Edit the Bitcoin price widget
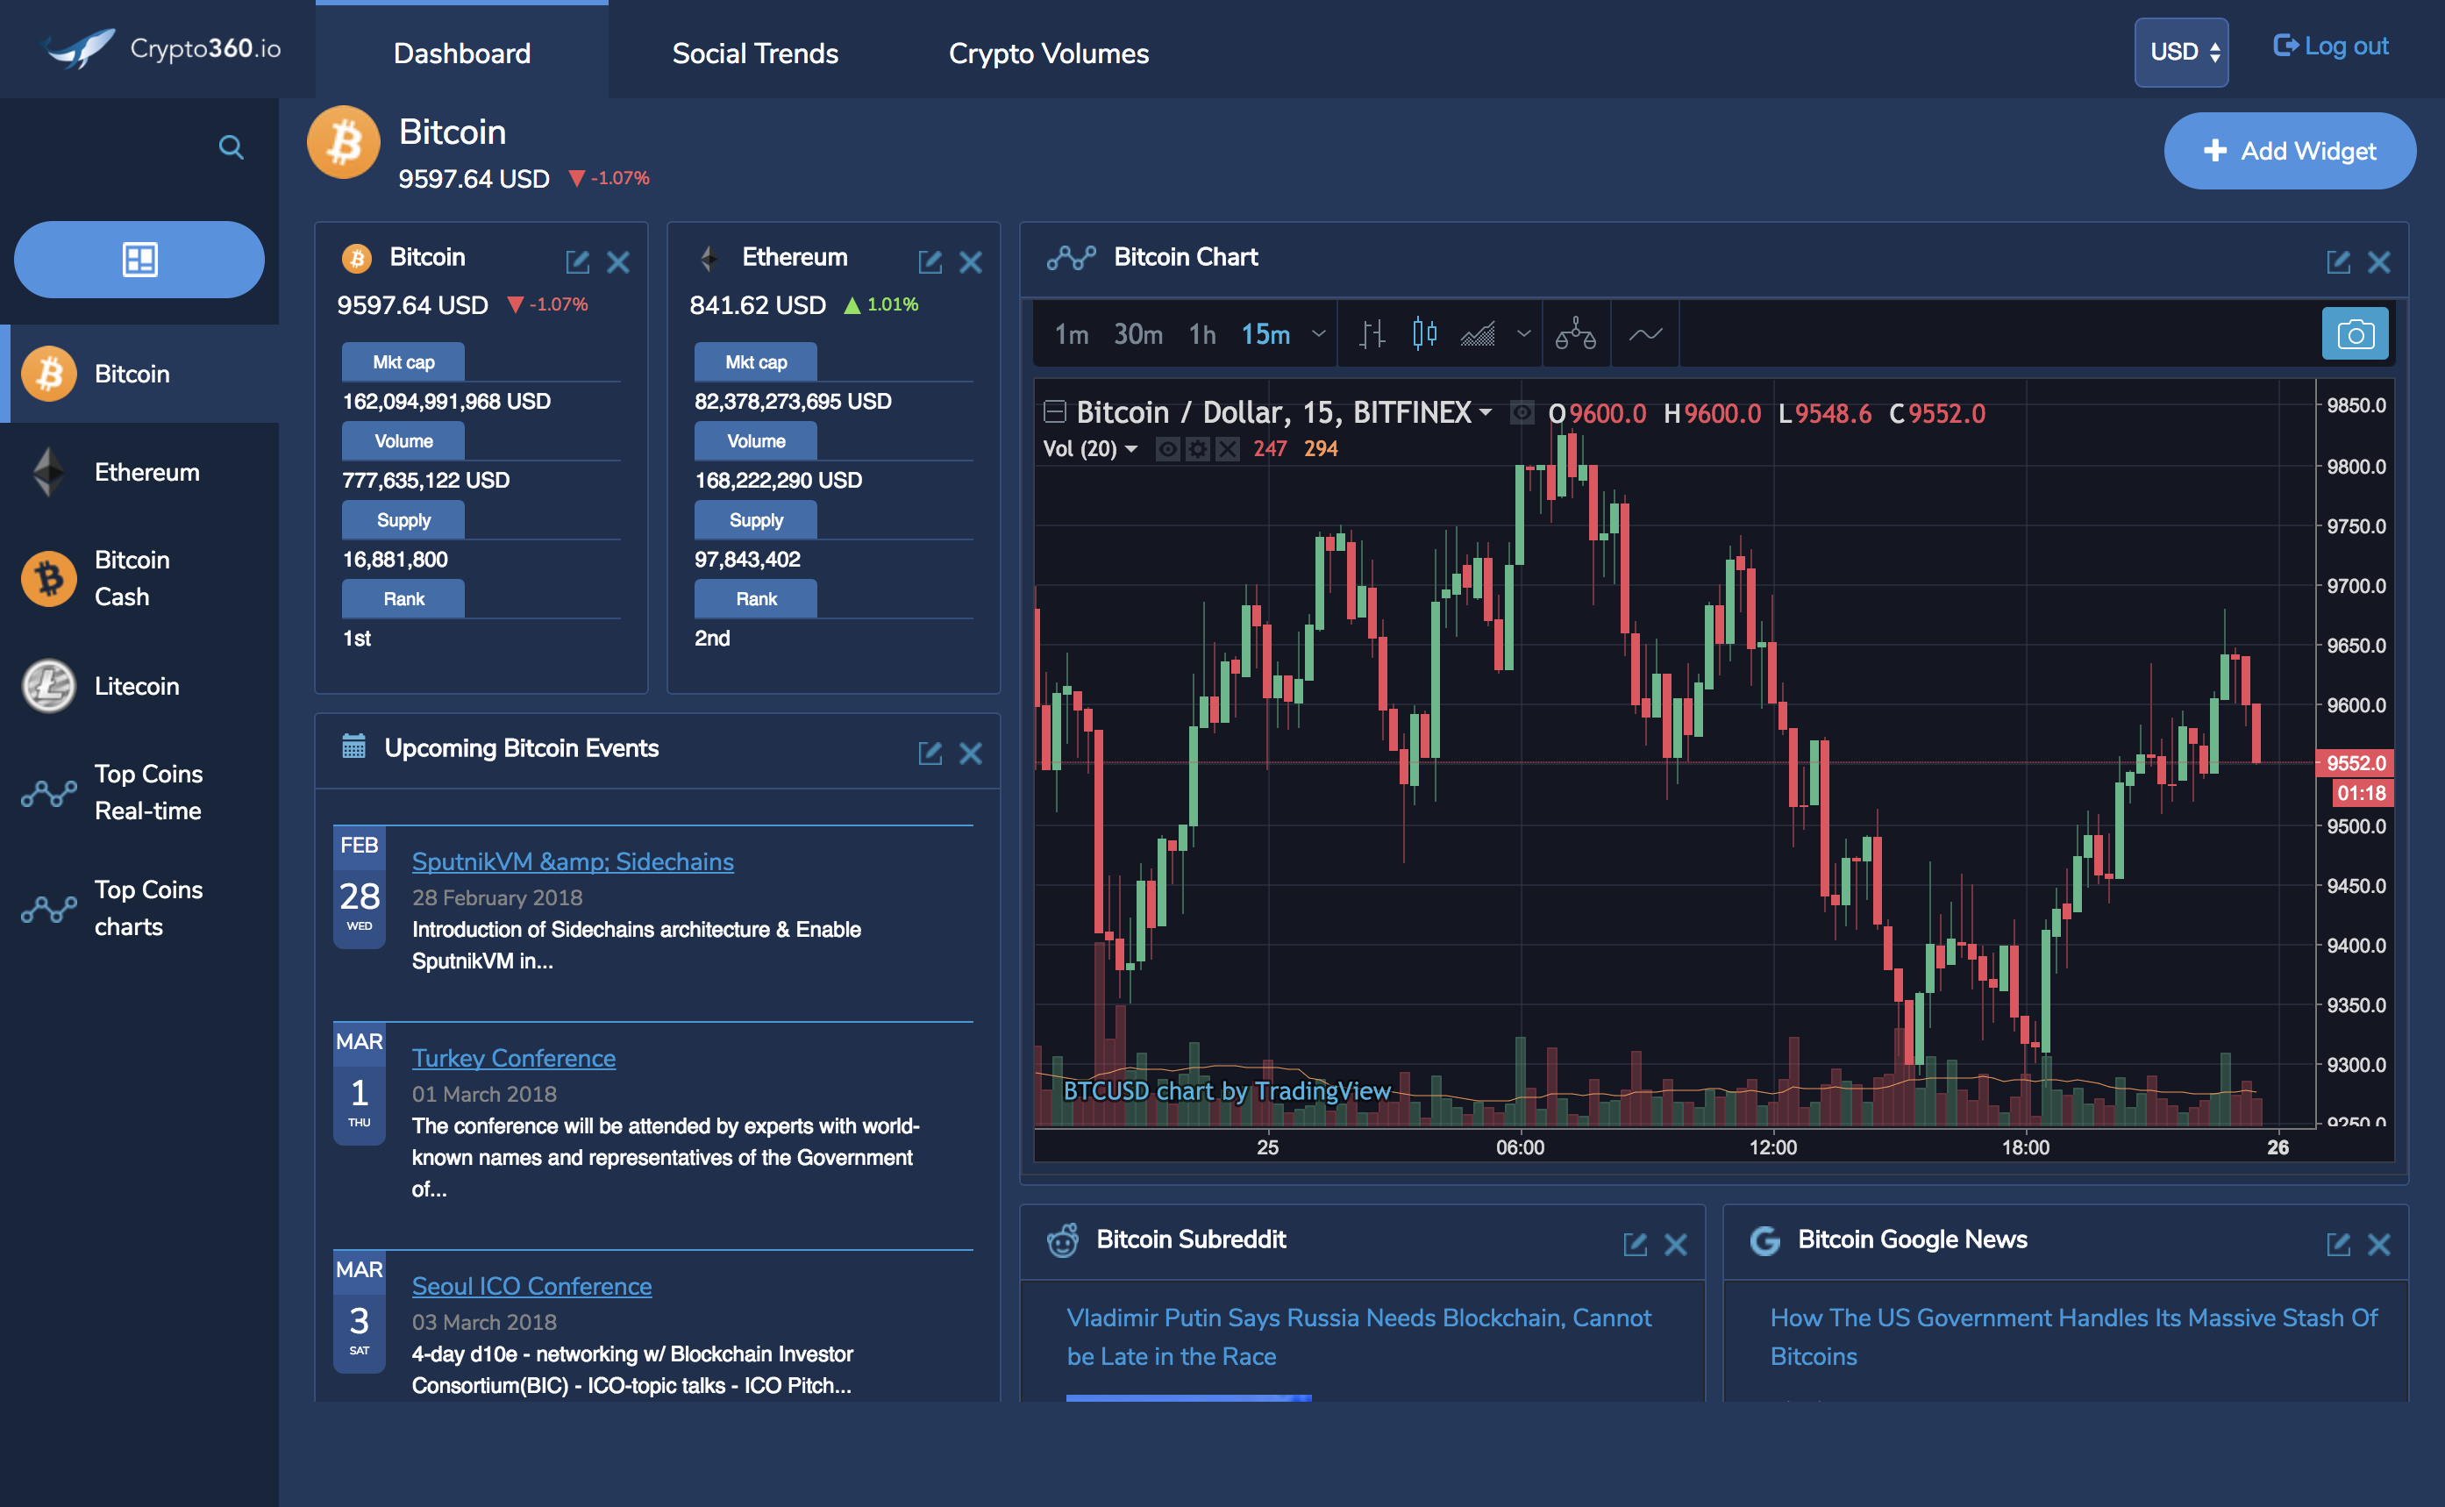The width and height of the screenshot is (2445, 1507). 578,262
